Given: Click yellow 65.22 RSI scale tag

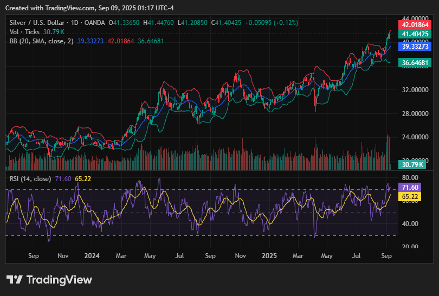Looking at the screenshot, I should click(x=410, y=197).
